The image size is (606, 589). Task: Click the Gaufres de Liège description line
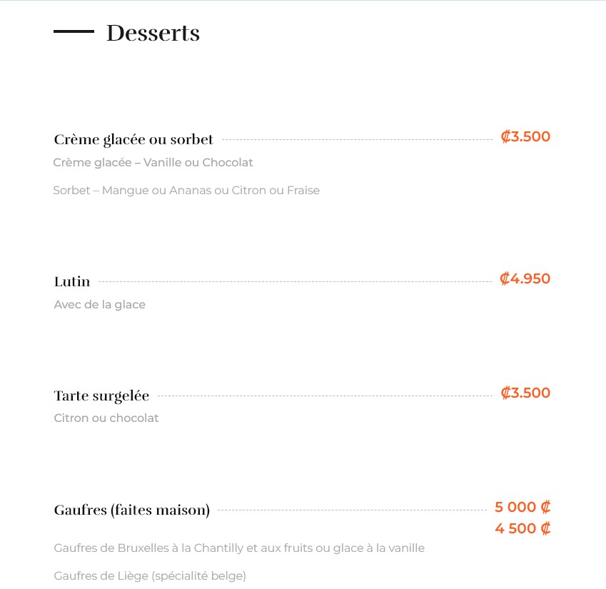[x=150, y=576]
